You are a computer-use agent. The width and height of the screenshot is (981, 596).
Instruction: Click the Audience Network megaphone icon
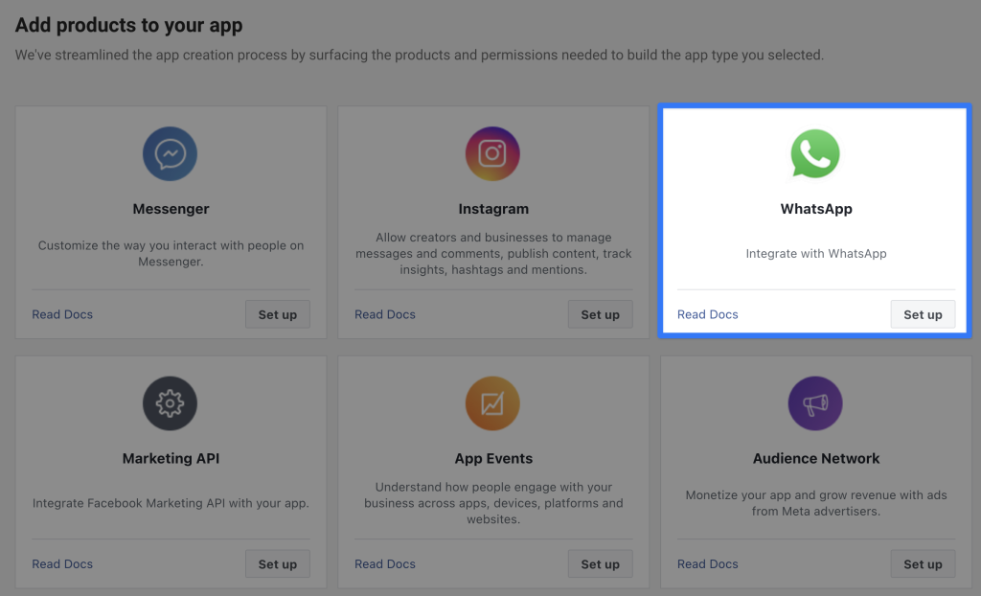coord(815,403)
